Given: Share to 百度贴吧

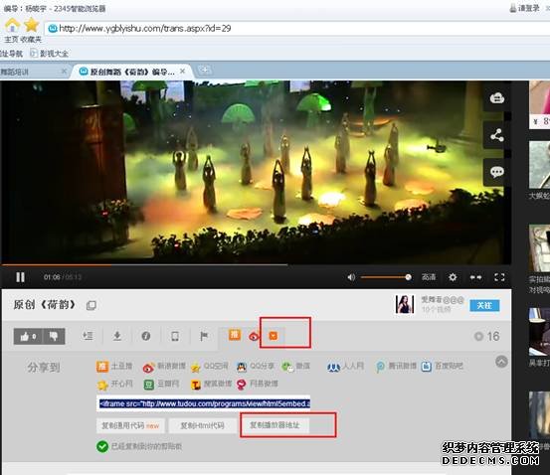Looking at the screenshot, I should (x=442, y=367).
